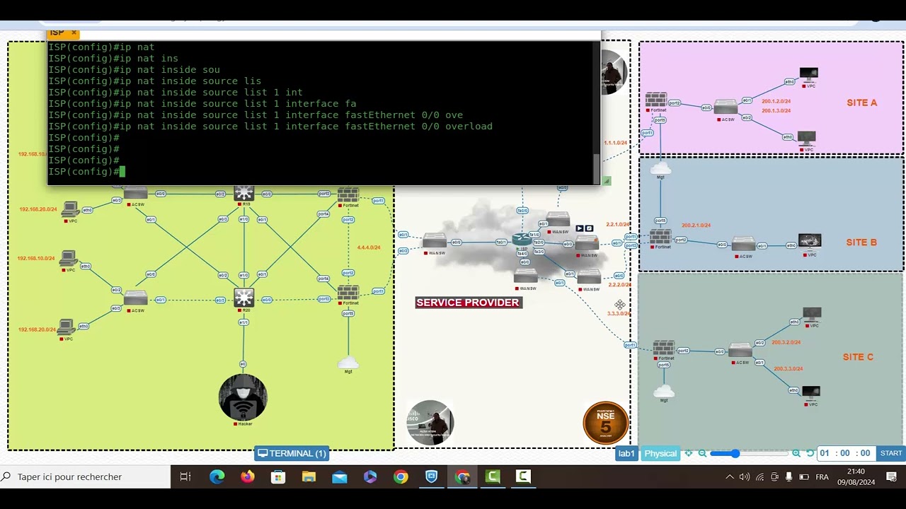Open the volume control in tray
906x509 pixels.
coord(744,477)
